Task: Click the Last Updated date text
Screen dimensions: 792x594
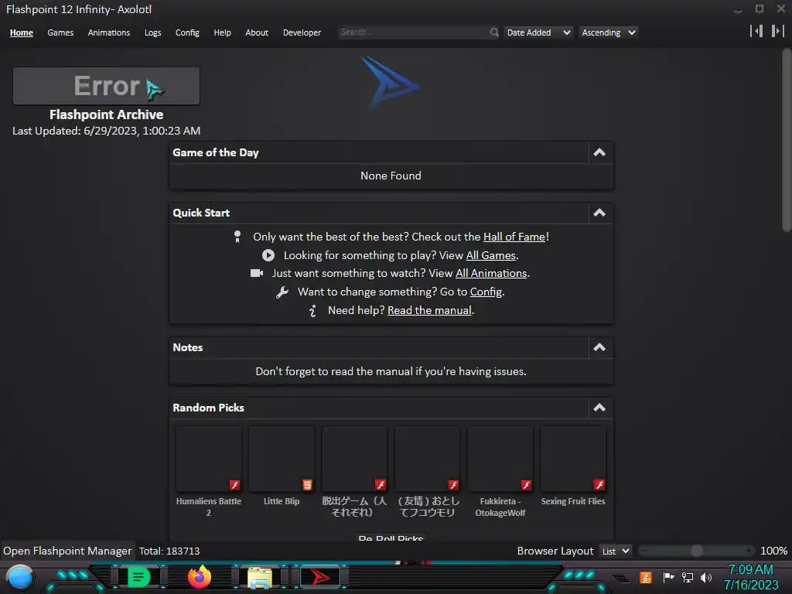Action: pos(106,131)
